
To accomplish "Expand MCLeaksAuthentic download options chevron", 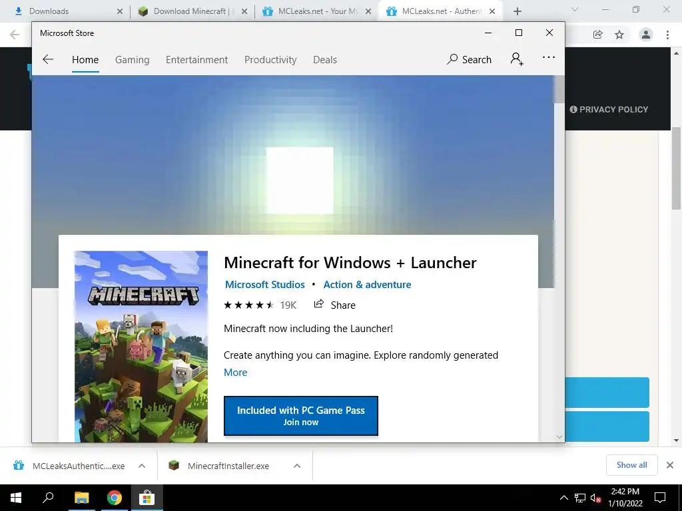I will click(x=141, y=466).
